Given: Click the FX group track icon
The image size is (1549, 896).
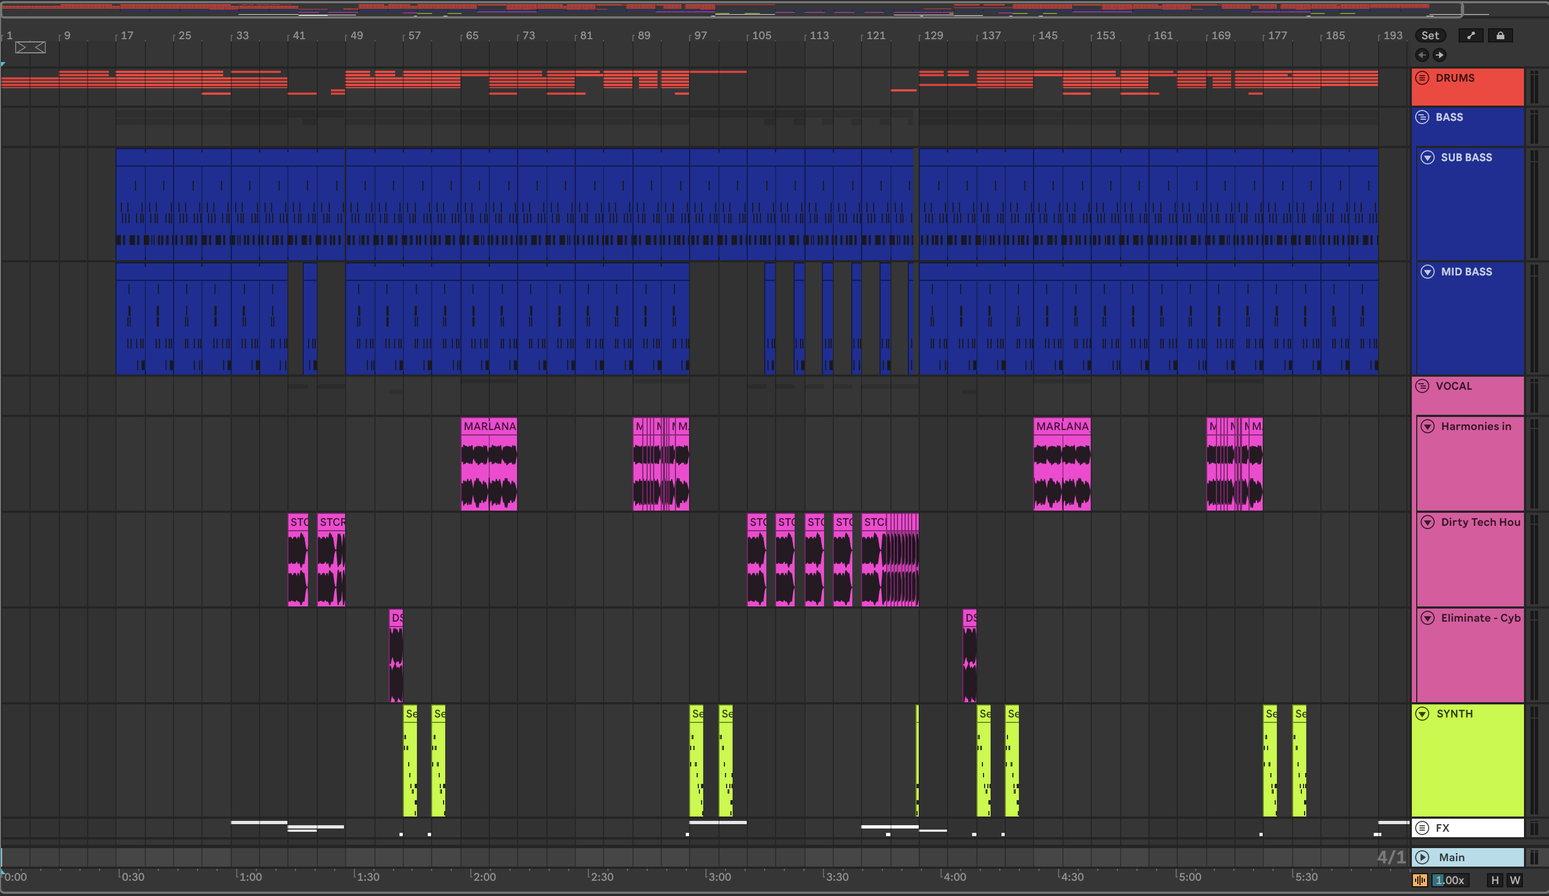Looking at the screenshot, I should [1422, 828].
